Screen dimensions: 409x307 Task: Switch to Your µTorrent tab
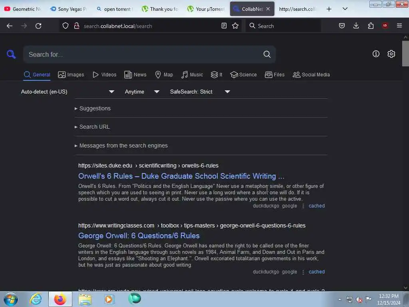click(206, 9)
